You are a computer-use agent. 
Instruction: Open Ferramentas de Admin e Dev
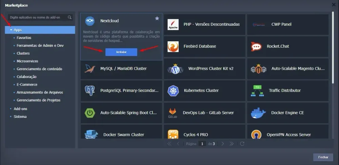[40, 45]
